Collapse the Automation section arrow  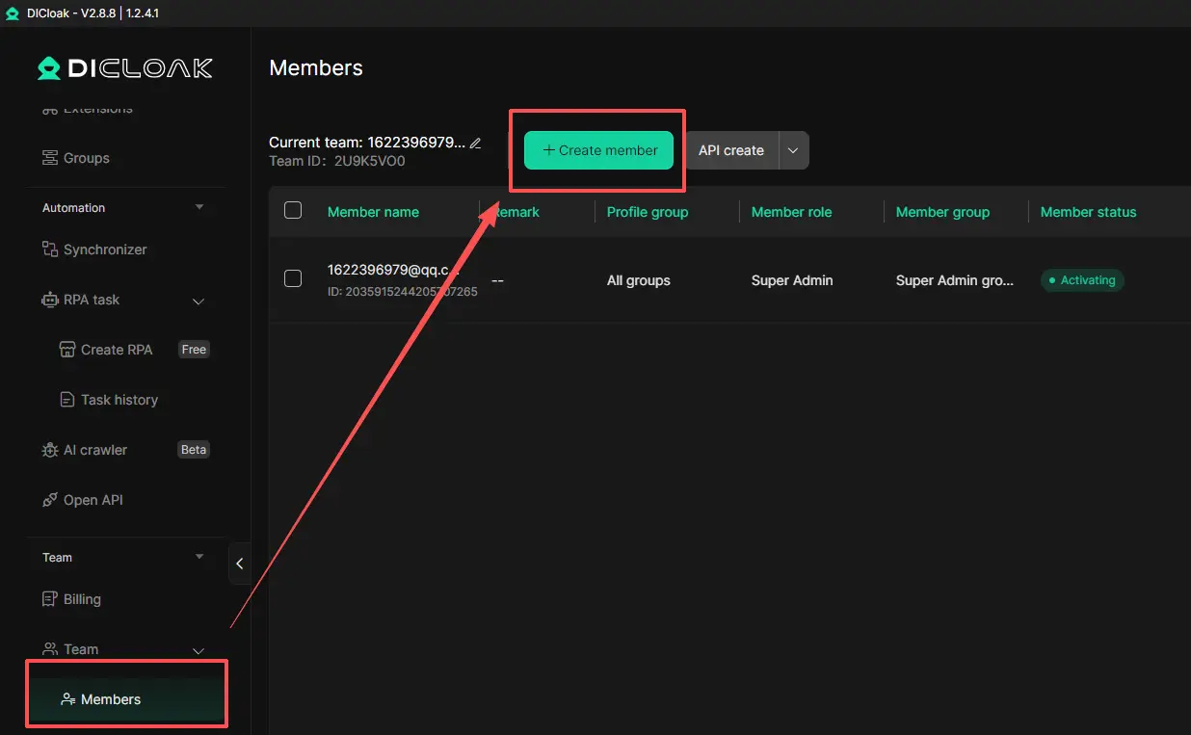(199, 207)
